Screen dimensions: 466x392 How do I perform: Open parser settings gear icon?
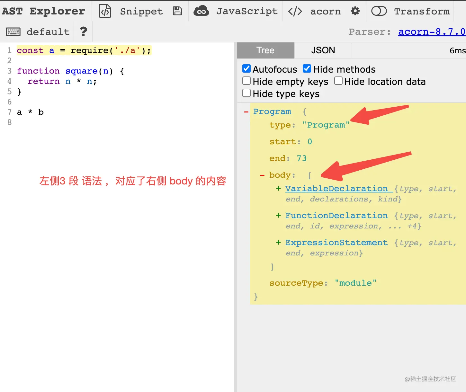click(355, 11)
